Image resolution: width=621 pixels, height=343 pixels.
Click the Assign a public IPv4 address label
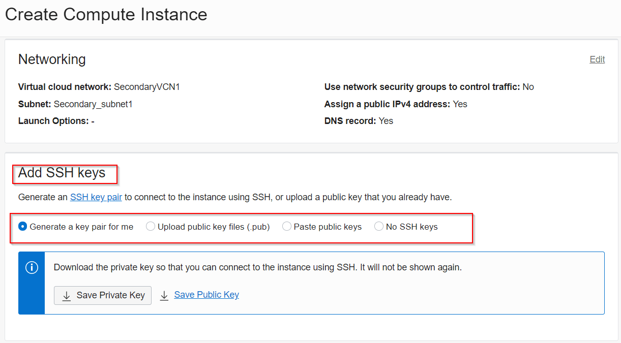click(x=387, y=104)
